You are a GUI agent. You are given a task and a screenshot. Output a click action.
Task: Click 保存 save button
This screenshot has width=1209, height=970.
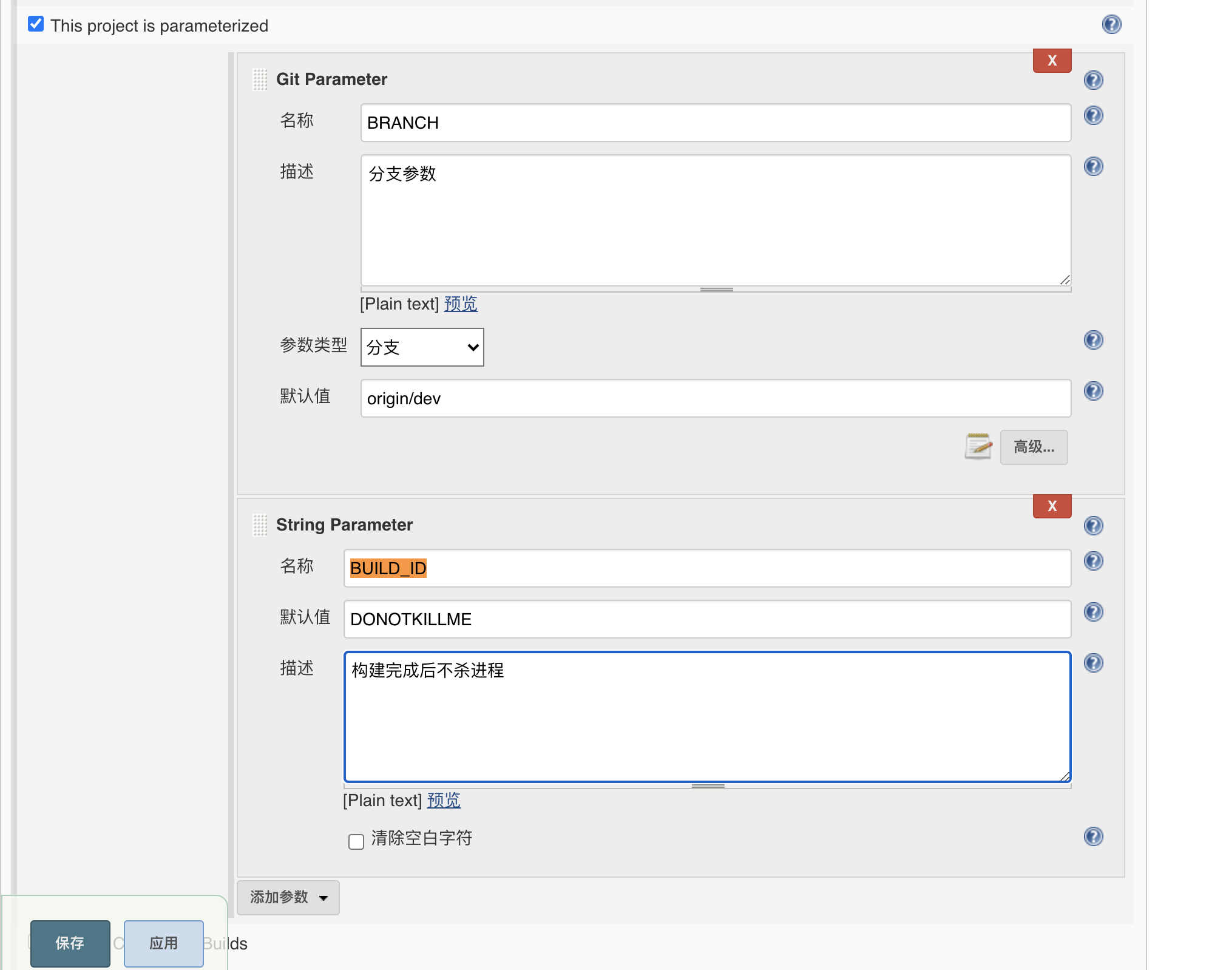tap(70, 943)
